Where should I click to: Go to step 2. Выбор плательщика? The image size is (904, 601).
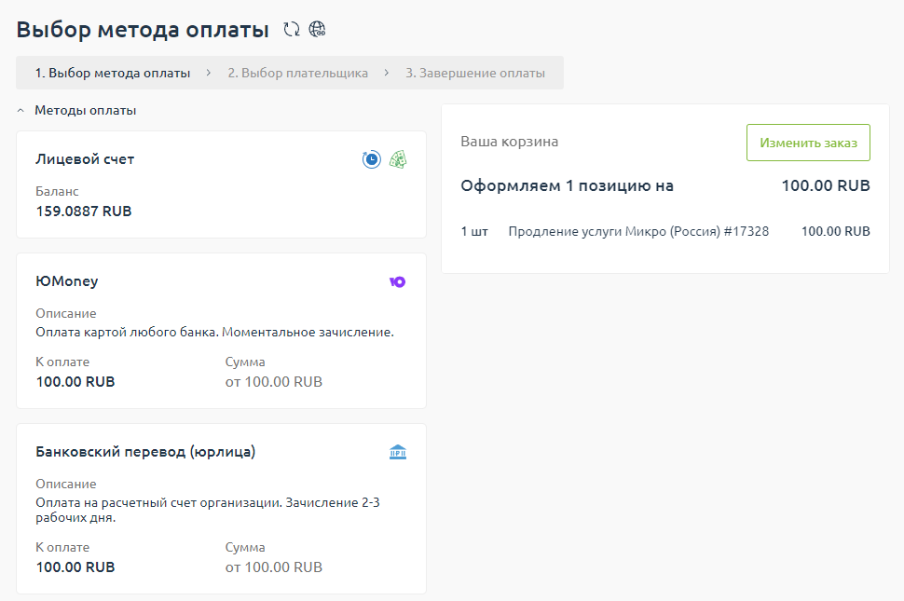point(297,73)
